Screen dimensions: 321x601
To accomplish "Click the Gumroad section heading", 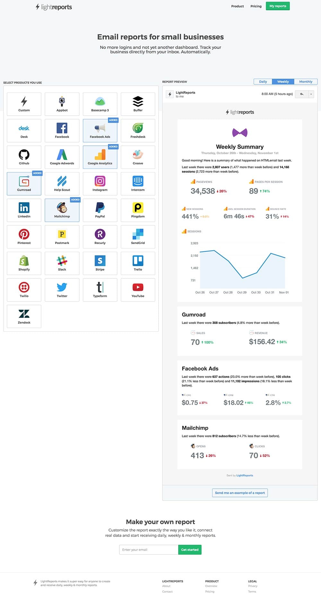I will click(194, 315).
